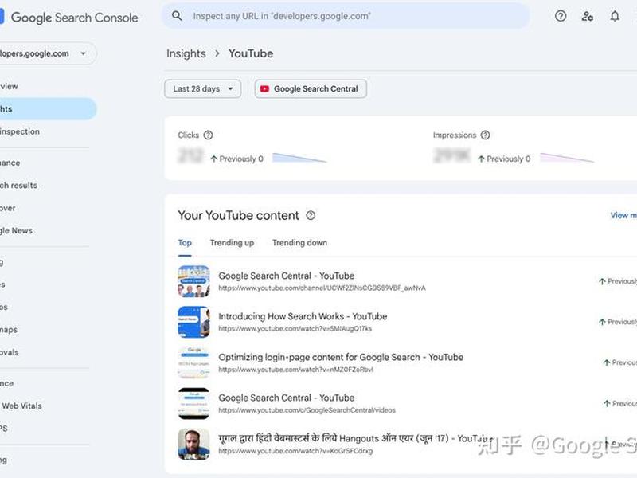Select the Top tab

185,243
